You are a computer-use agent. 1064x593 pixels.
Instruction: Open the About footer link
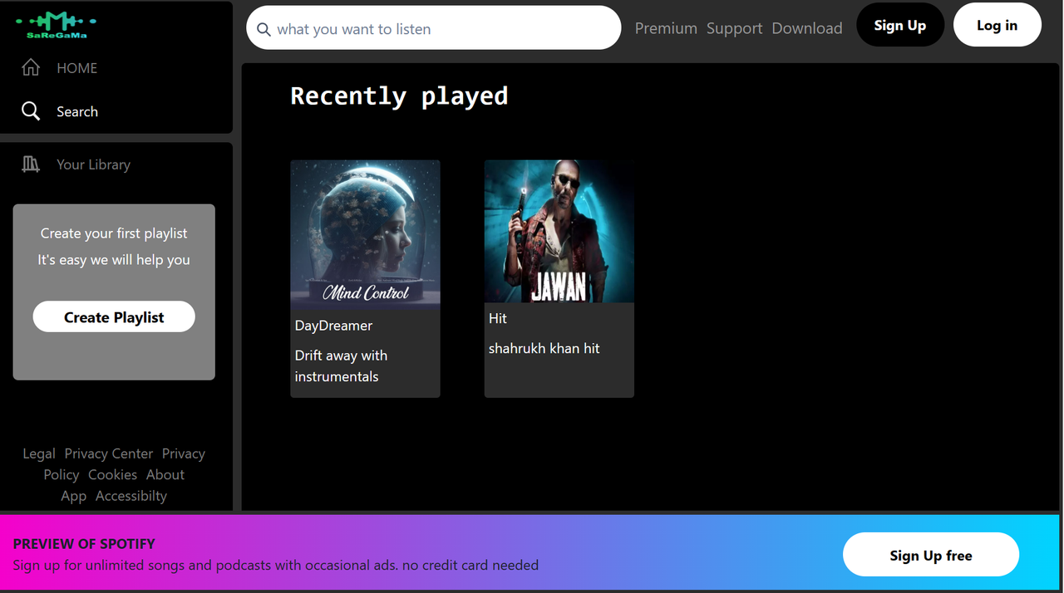[165, 475]
